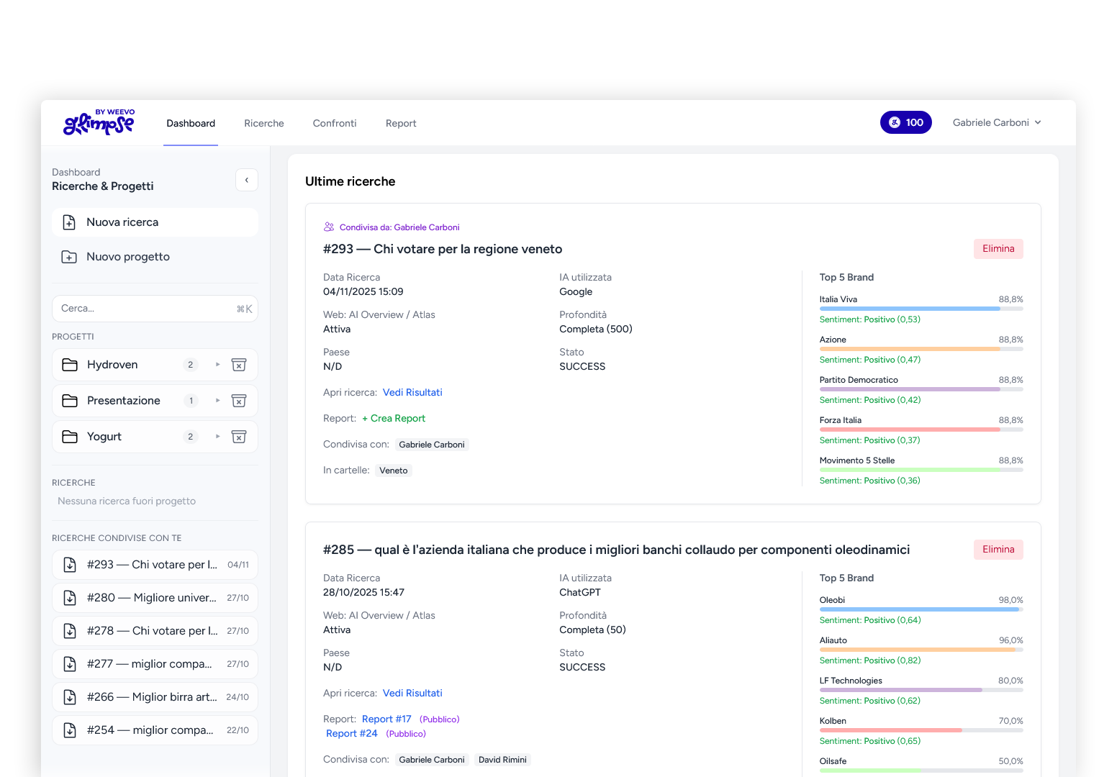Go to the Confronti tab
The height and width of the screenshot is (777, 1117).
pyautogui.click(x=335, y=123)
